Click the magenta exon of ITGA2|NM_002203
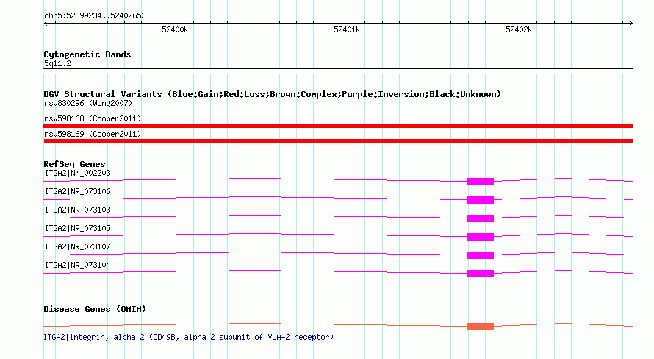Screen dimensions: 654x359 tap(481, 182)
